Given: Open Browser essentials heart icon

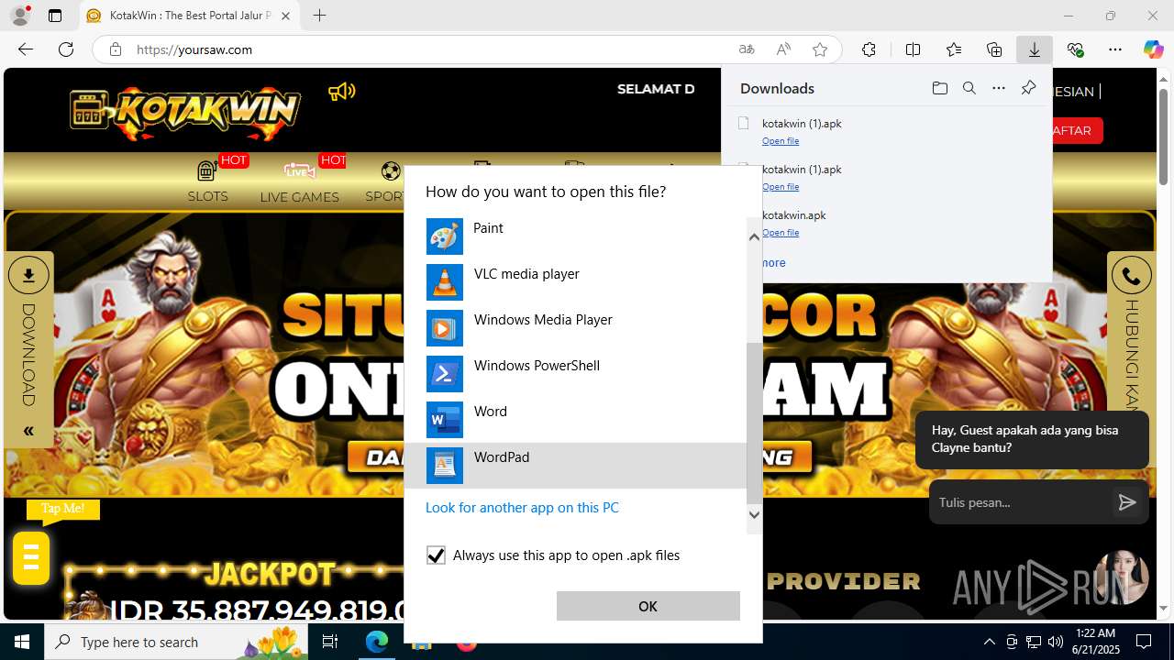Looking at the screenshot, I should pyautogui.click(x=1075, y=49).
